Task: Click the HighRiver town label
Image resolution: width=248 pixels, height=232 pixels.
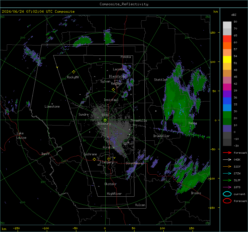Action: pyautogui.click(x=114, y=194)
